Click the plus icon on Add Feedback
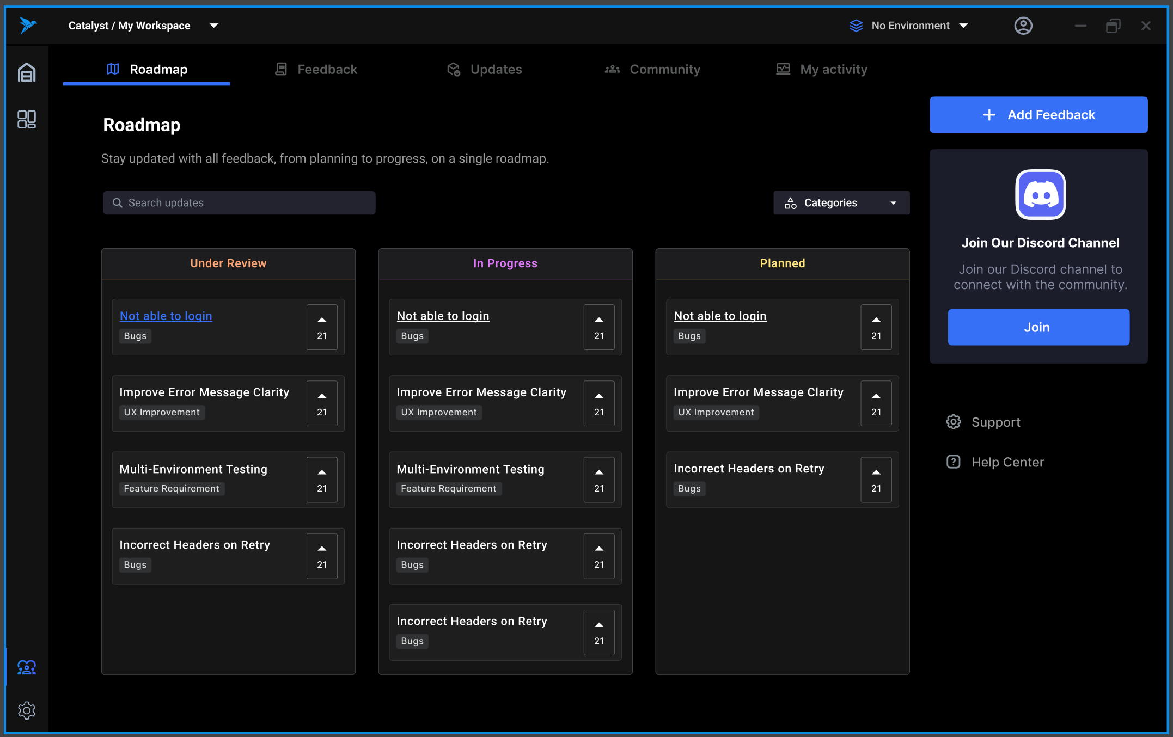 pos(989,115)
